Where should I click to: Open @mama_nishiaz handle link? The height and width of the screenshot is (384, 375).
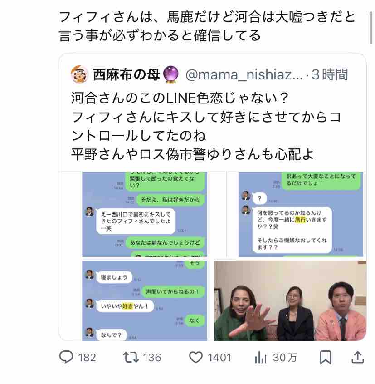point(244,74)
